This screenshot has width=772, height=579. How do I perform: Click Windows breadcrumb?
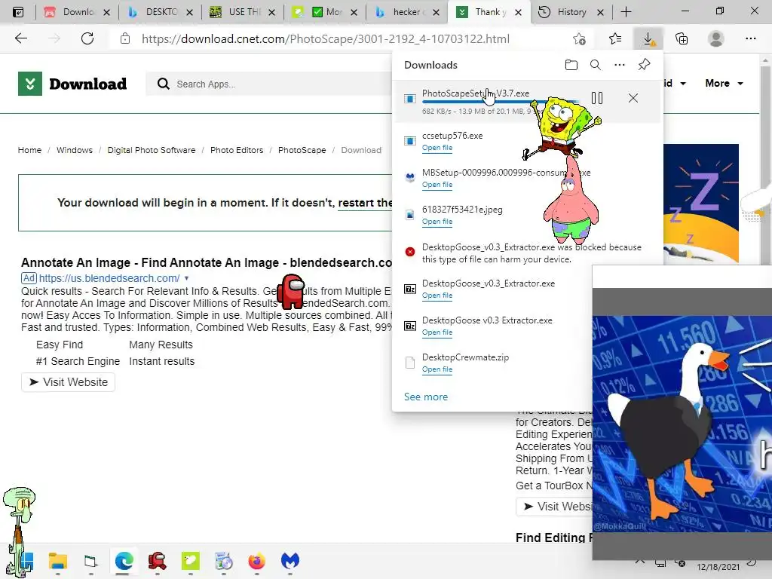pyautogui.click(x=75, y=150)
